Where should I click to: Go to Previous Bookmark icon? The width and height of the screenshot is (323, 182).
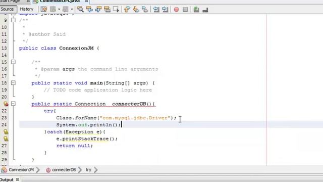coord(127,9)
